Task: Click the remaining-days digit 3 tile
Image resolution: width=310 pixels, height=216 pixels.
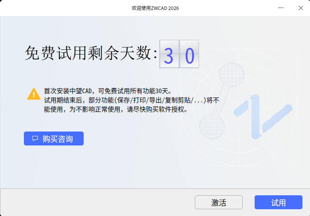Action: tap(169, 54)
